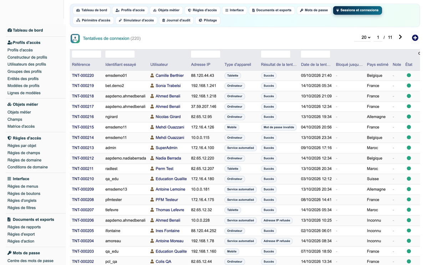Select Sessions et connexions tab
Viewport: 428px width, 265px height.
coord(357,10)
